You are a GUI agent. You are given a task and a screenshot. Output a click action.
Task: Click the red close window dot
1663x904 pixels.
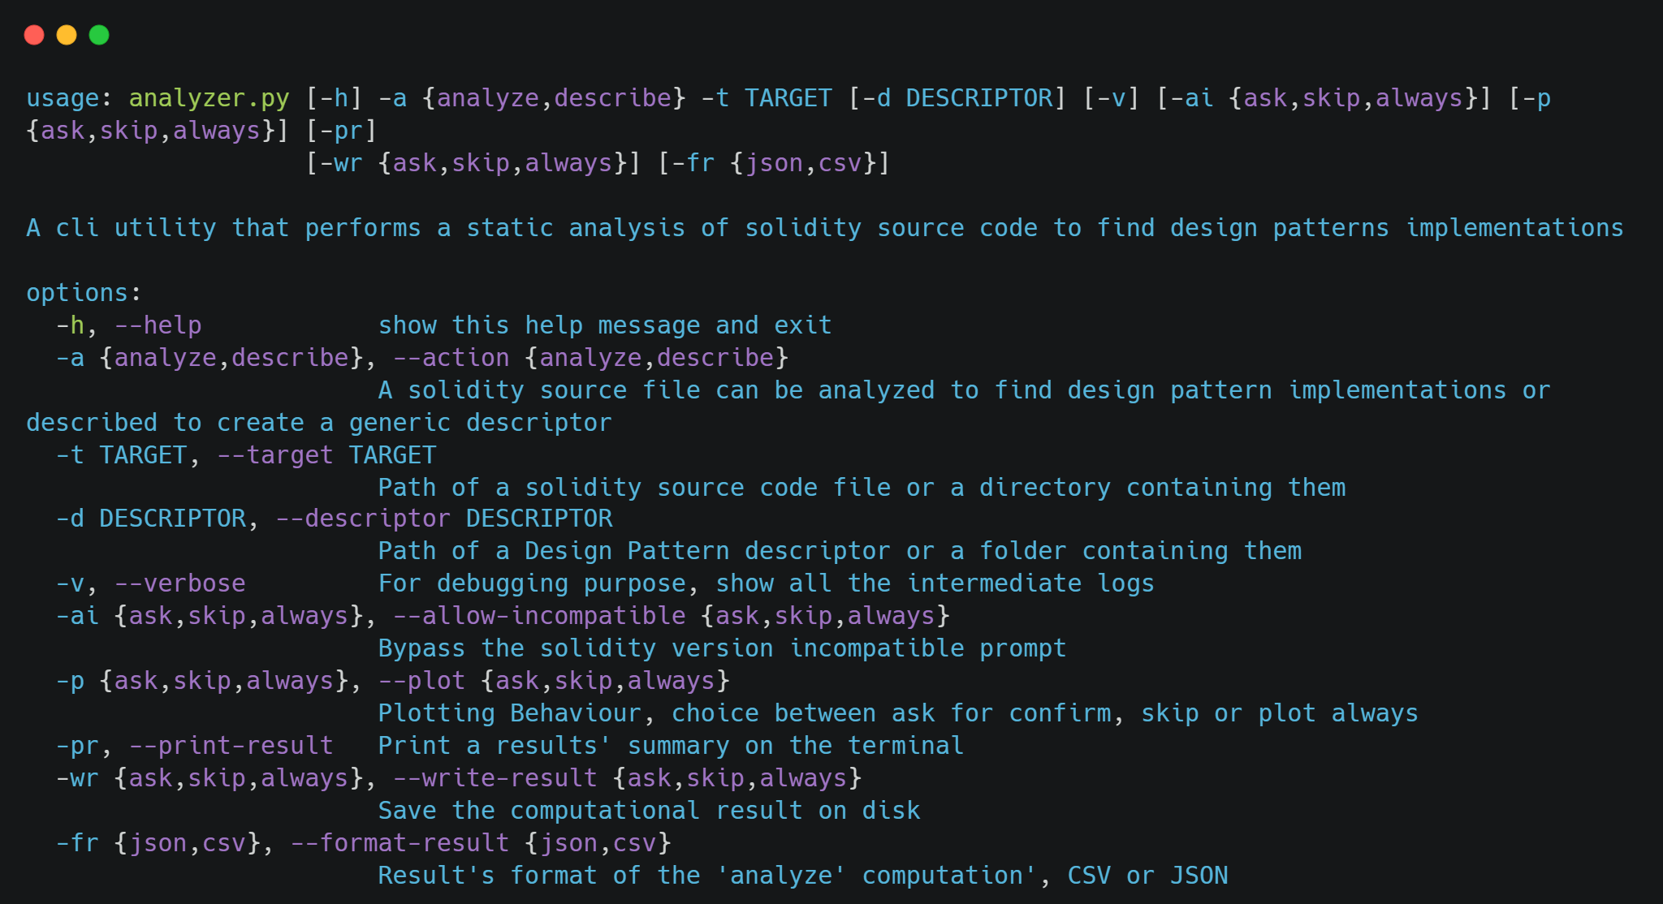click(x=34, y=35)
